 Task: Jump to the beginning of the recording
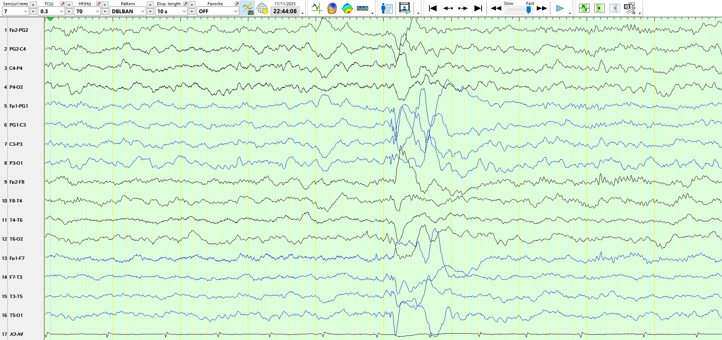tap(433, 8)
